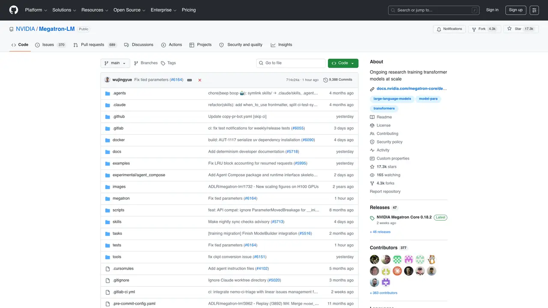Click the .gitignore file icon
548x308 pixels.
click(x=108, y=280)
